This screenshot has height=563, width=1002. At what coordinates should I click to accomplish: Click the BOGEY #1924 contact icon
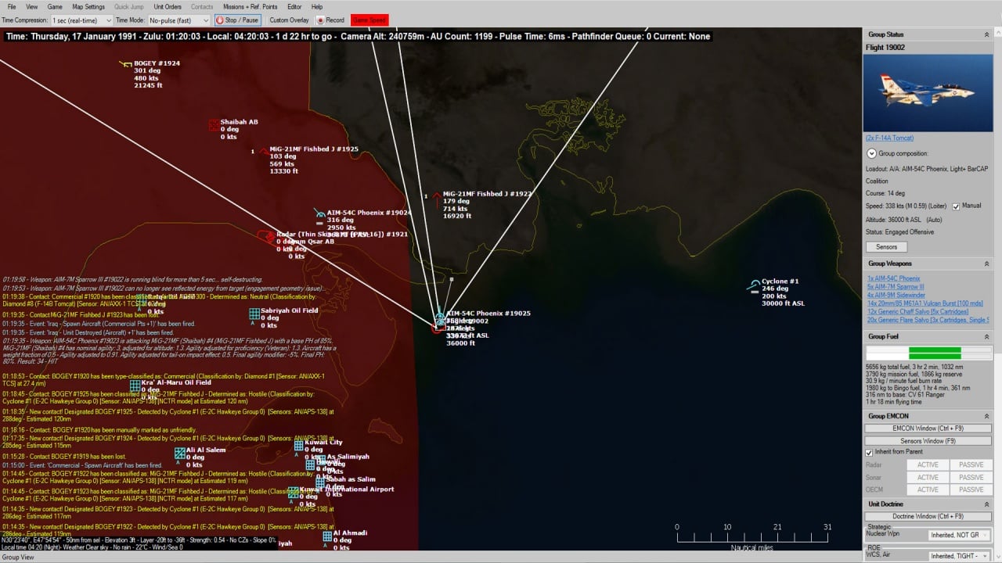coord(124,64)
